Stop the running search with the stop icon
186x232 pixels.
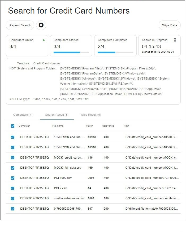[41, 25]
